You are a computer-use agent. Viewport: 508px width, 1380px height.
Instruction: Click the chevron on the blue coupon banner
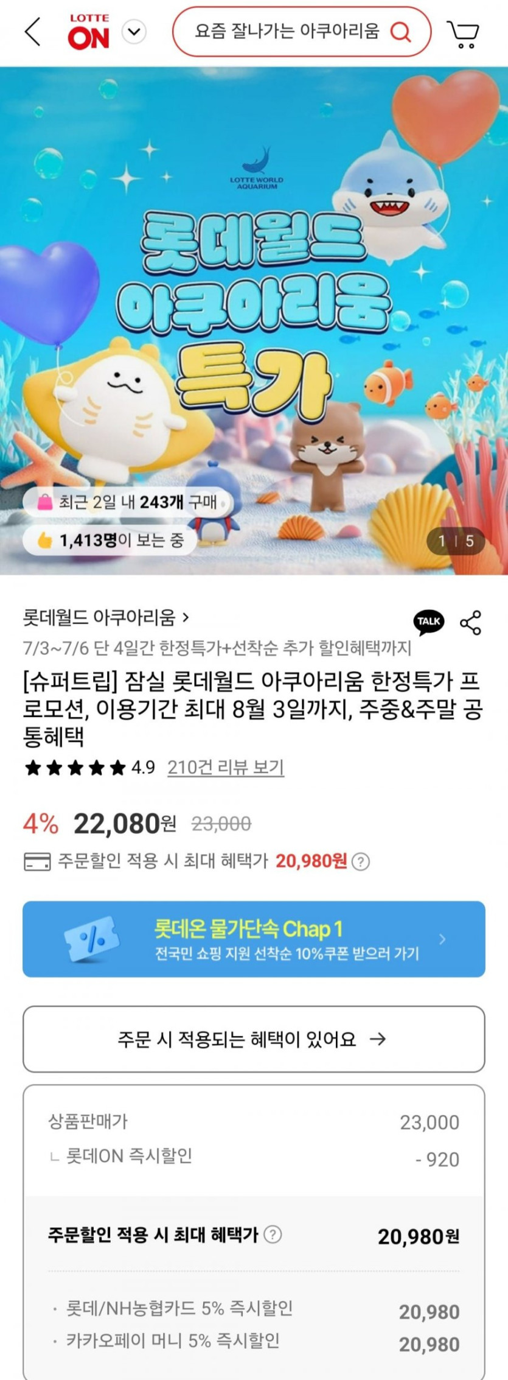442,939
